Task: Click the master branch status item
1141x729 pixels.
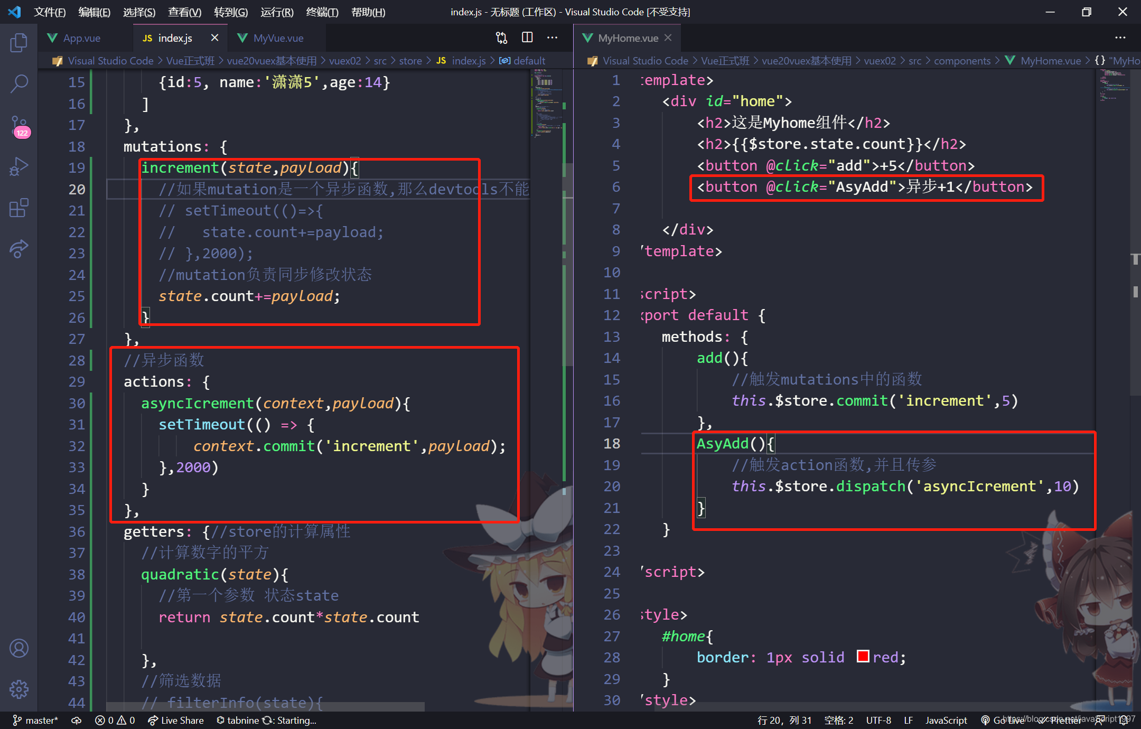Action: pos(35,720)
